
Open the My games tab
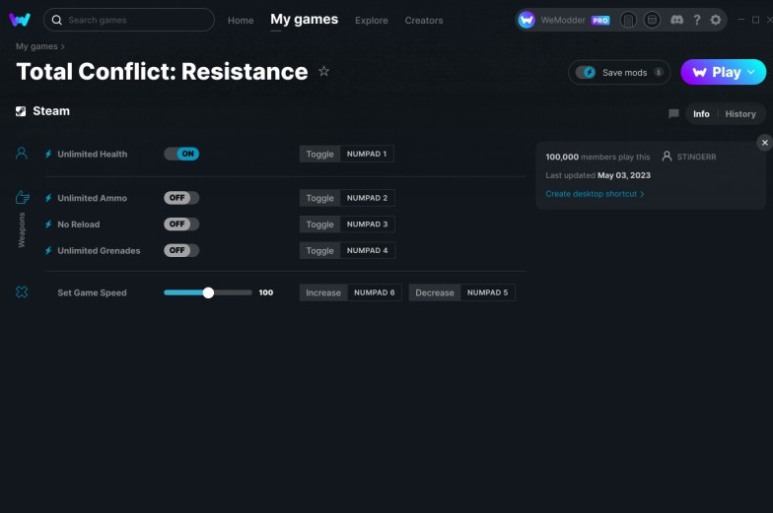pyautogui.click(x=304, y=20)
